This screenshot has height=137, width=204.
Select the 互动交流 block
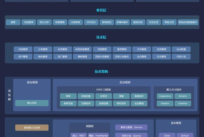pyautogui.click(x=154, y=22)
